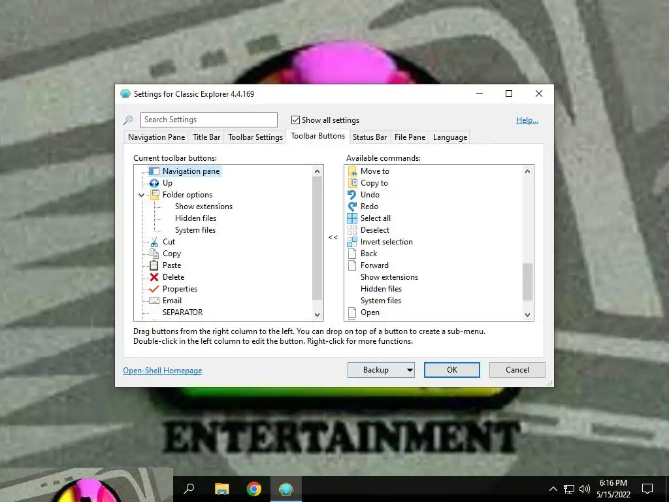Click the Back command page icon
This screenshot has width=669, height=502.
(352, 254)
